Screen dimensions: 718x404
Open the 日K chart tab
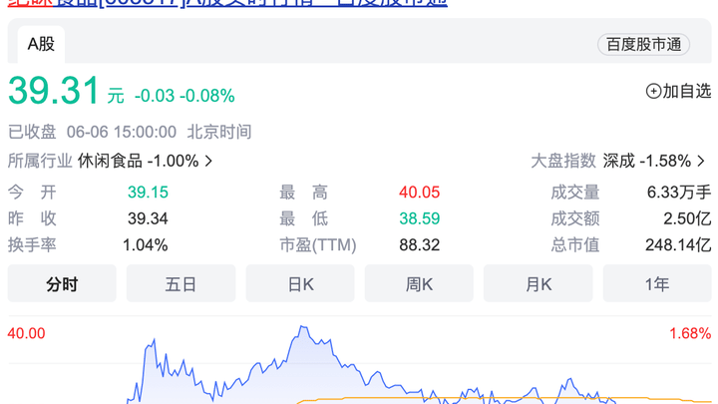300,284
